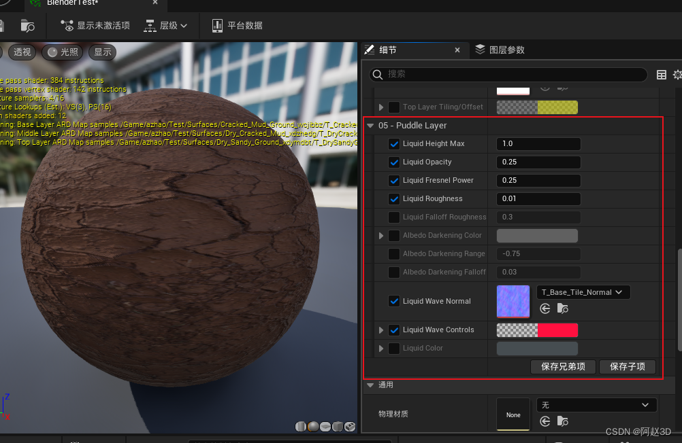Image resolution: width=682 pixels, height=443 pixels.
Task: Toggle 显示未激活项 show inactive button
Action: [x=95, y=26]
